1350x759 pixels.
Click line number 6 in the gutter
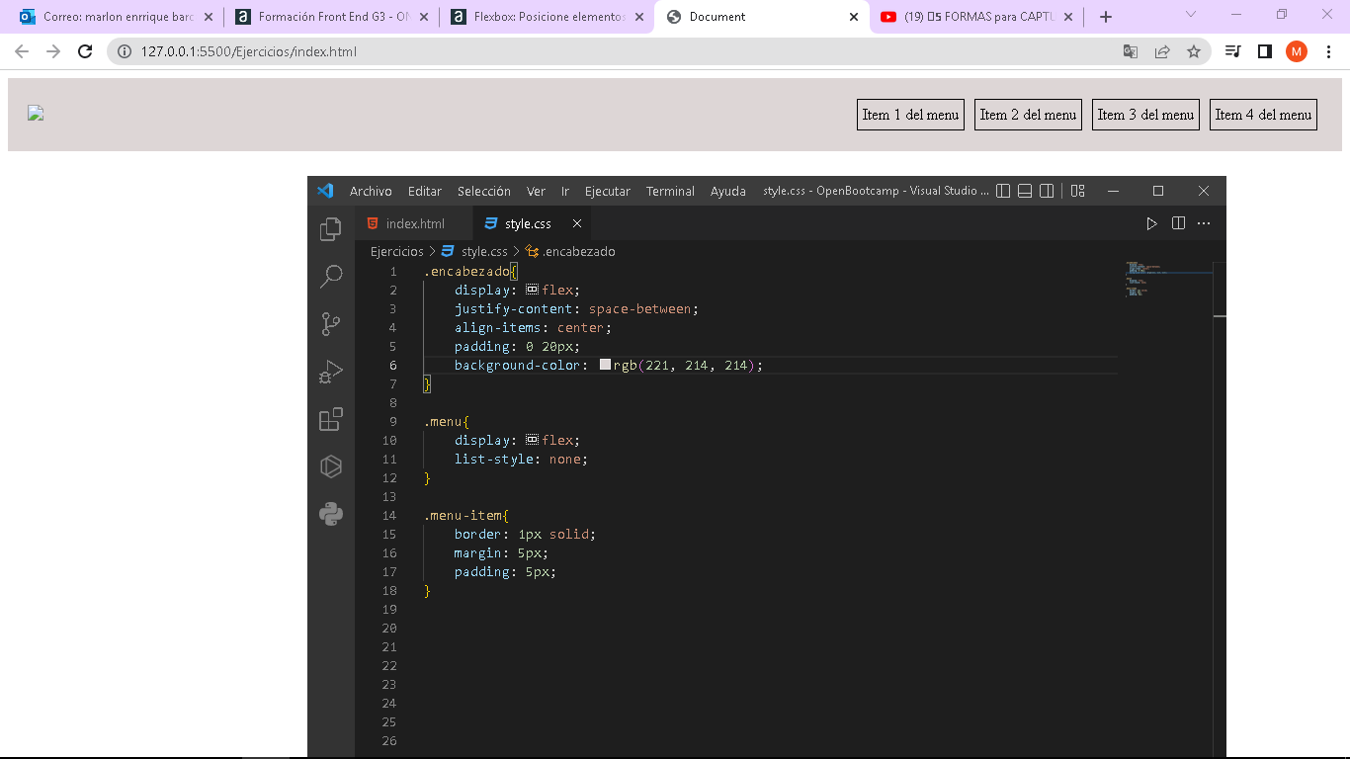pos(393,365)
